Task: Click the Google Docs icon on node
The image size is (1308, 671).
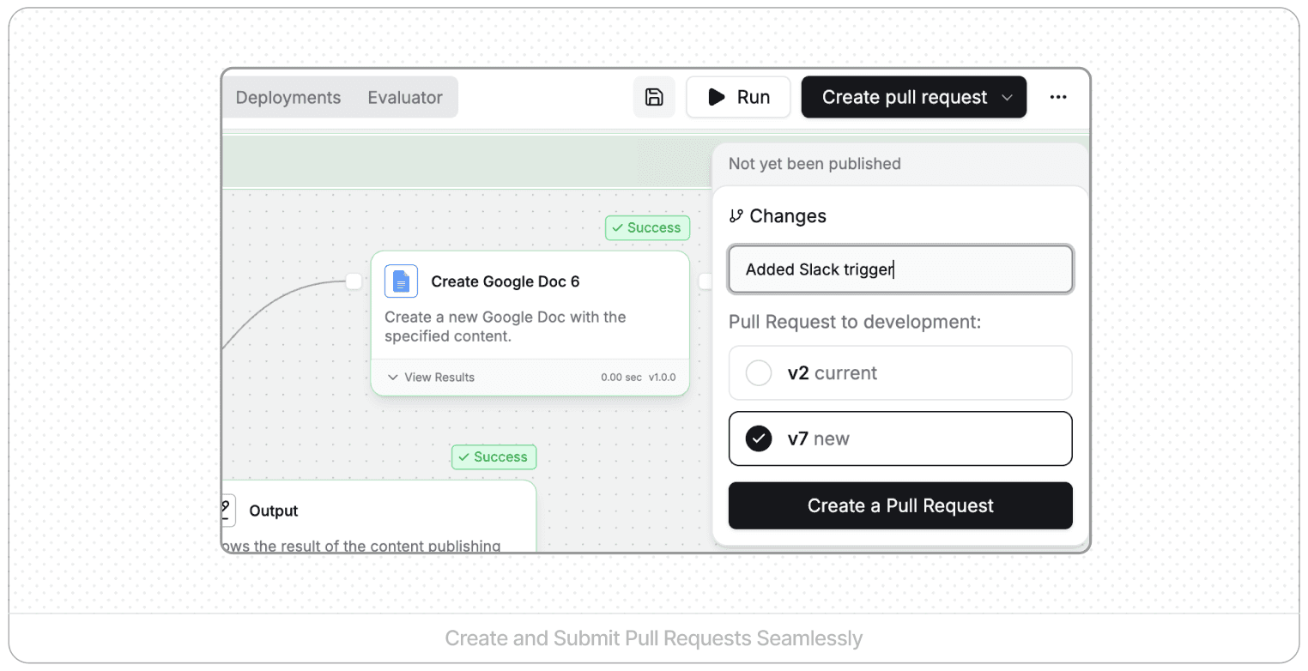Action: 401,281
